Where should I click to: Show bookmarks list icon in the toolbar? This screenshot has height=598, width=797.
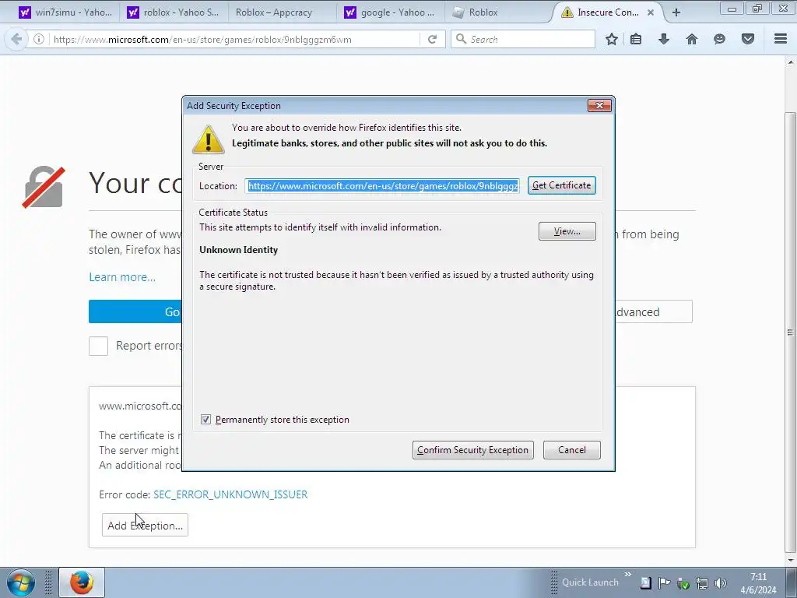click(636, 39)
